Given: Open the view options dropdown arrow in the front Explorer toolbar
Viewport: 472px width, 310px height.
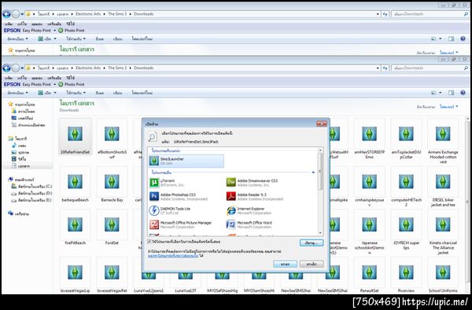Looking at the screenshot, I should pos(441,93).
